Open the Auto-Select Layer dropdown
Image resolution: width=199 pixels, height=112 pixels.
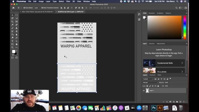37,8
